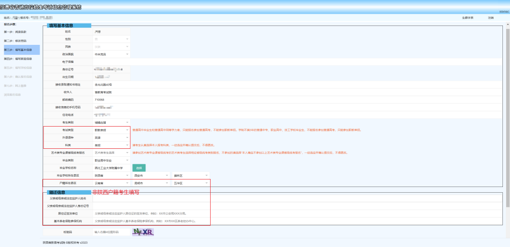Click the captcha image to refresh

click(143, 232)
